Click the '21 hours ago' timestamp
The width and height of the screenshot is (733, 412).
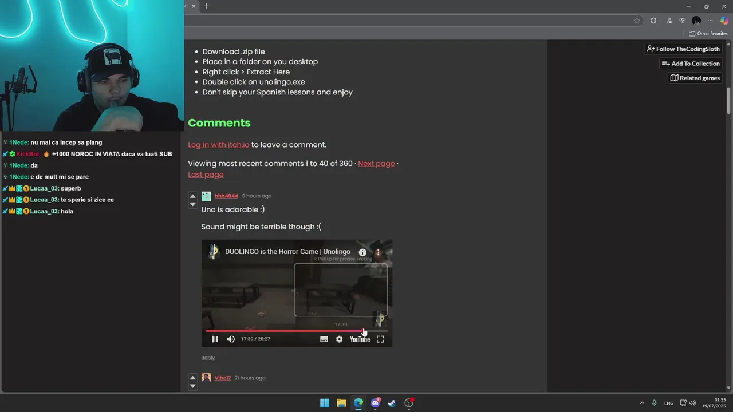point(250,378)
